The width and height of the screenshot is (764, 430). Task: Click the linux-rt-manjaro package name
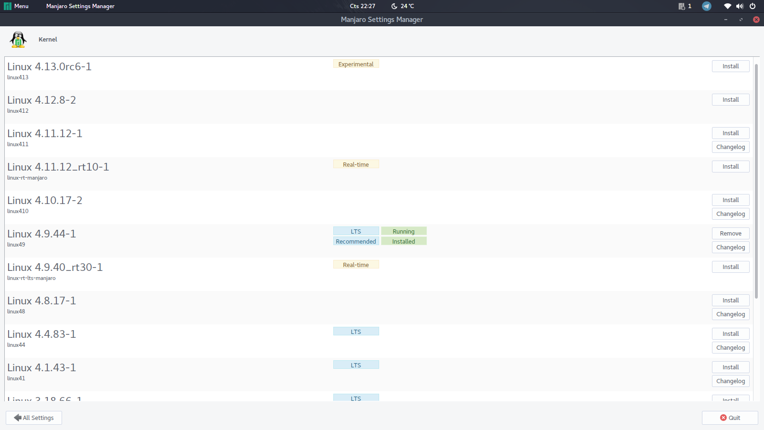[x=27, y=178]
